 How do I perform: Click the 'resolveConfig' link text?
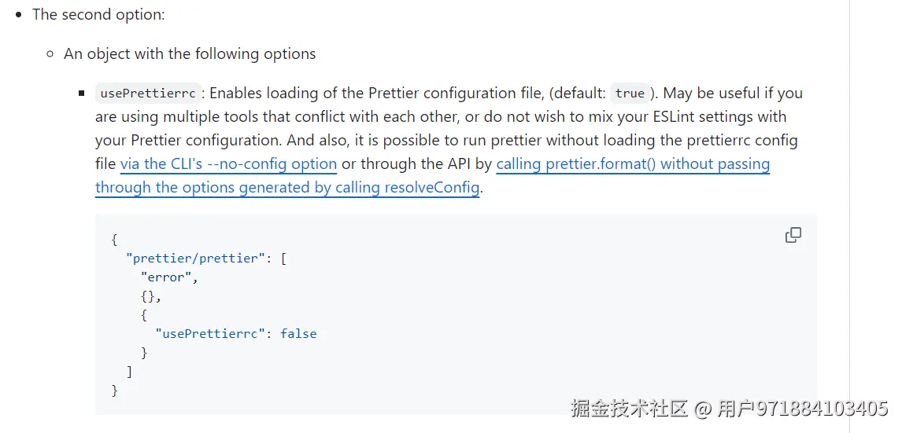[x=431, y=188]
